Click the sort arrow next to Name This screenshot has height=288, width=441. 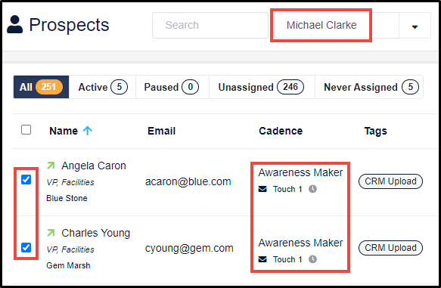88,131
